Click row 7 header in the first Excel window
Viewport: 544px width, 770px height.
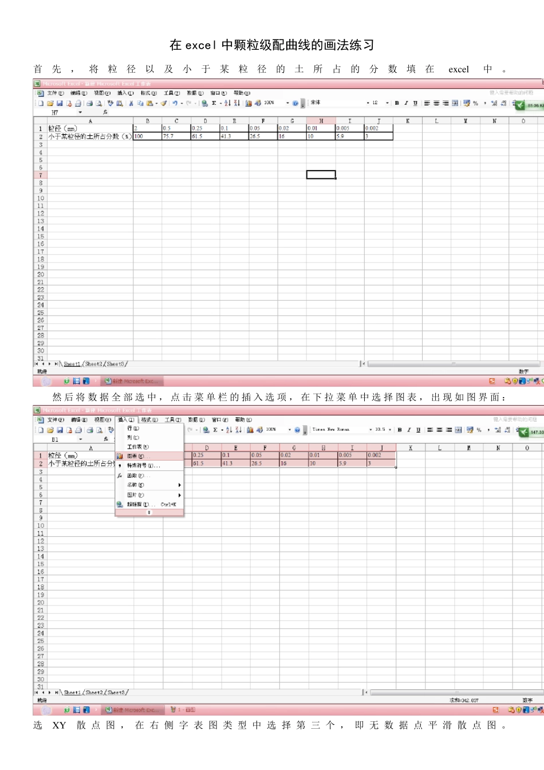(40, 175)
